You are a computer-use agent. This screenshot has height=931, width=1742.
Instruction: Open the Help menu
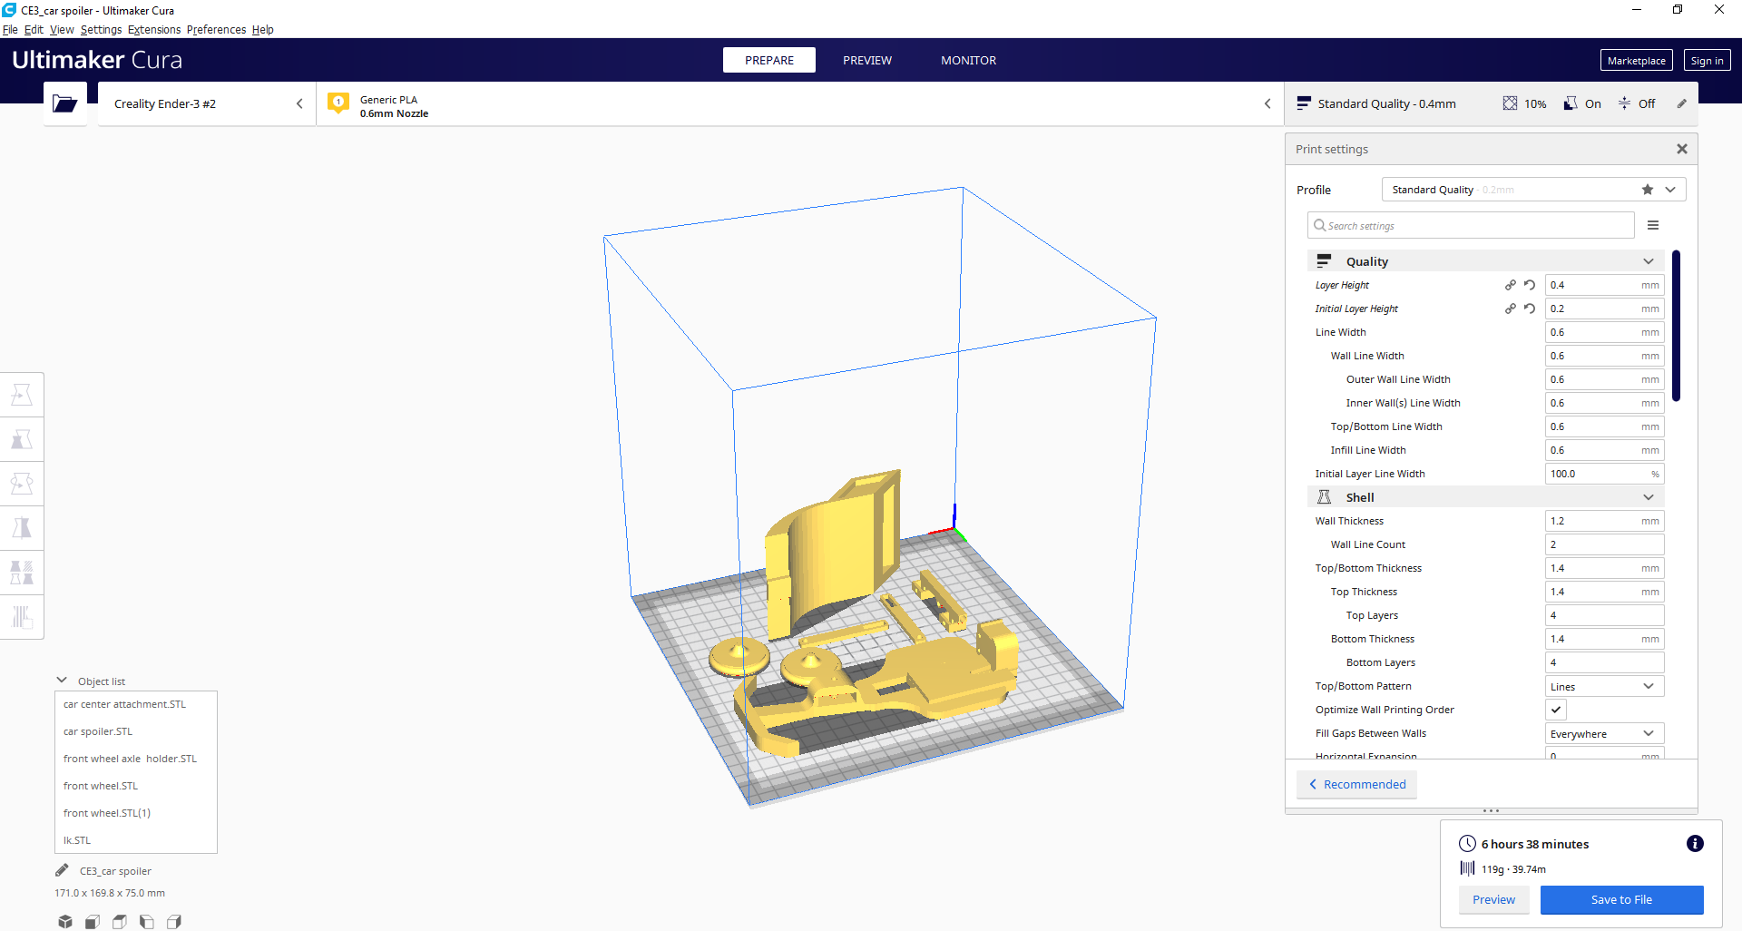(263, 29)
